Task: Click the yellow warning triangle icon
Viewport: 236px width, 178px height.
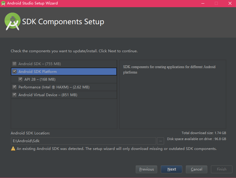Action: (13, 149)
